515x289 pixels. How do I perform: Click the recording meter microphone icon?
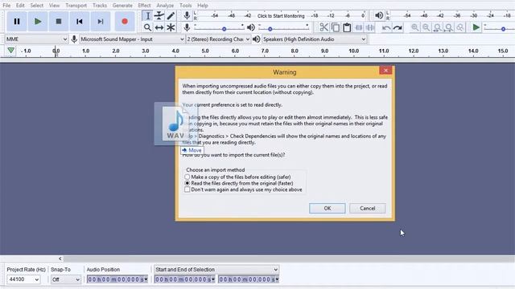[x=187, y=15]
